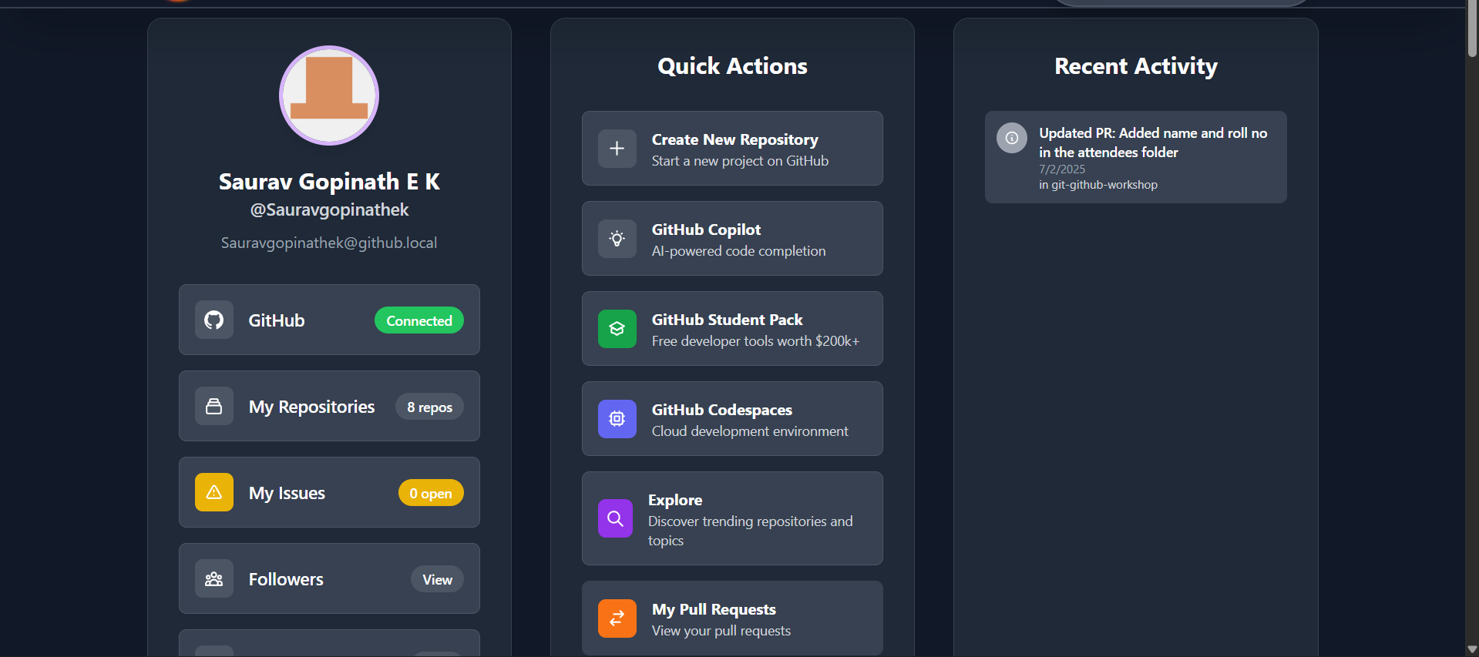Open the Explore action title
The height and width of the screenshot is (657, 1479).
coord(675,500)
